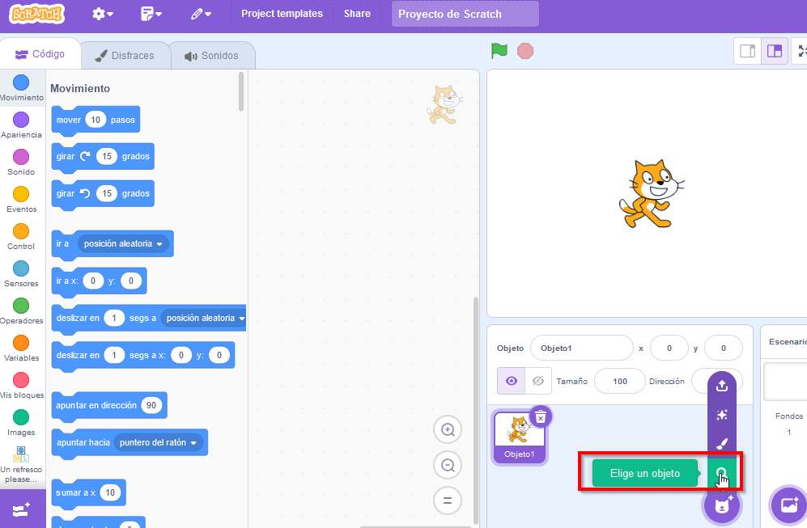Screen dimensions: 807x528
Task: Open the Sonidos tab
Action: pyautogui.click(x=211, y=56)
